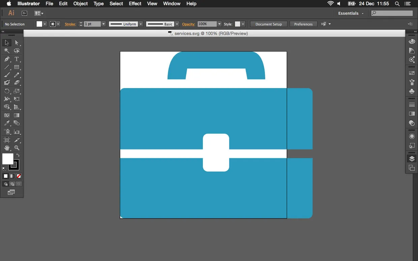
Task: Select the Paintbrush tool
Action: [x=7, y=75]
